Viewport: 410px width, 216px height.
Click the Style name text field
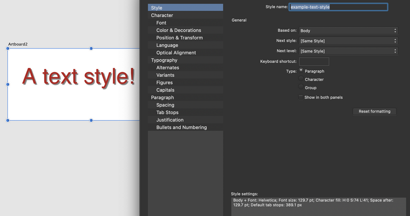[338, 7]
